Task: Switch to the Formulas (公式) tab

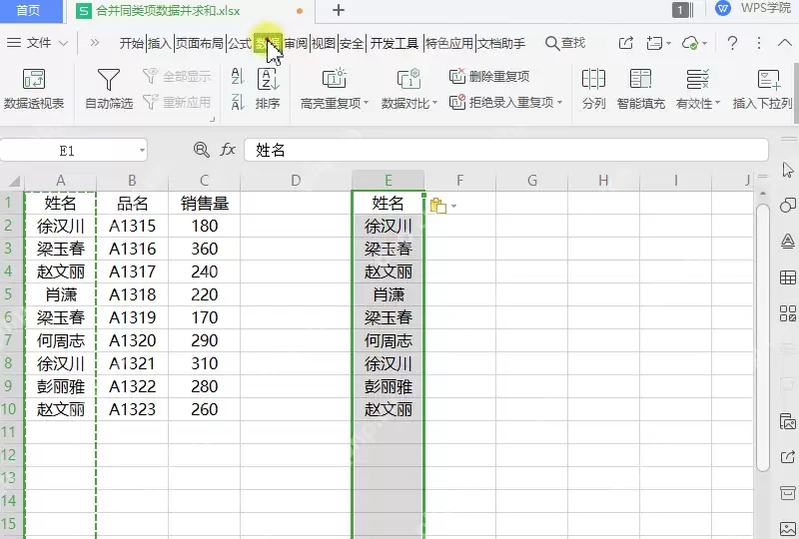Action: [240, 43]
